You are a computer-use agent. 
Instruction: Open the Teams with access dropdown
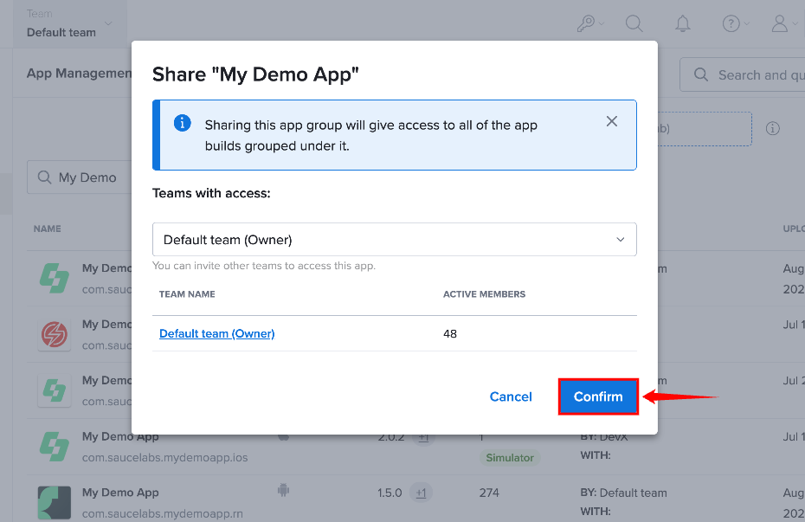coord(395,240)
